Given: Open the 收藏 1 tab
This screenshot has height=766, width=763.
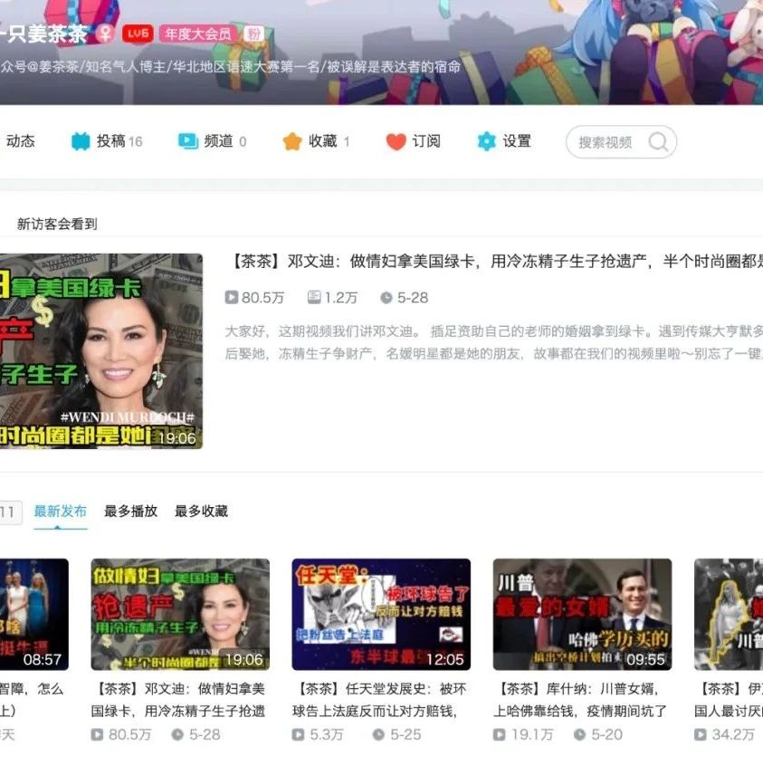Looking at the screenshot, I should pyautogui.click(x=316, y=141).
